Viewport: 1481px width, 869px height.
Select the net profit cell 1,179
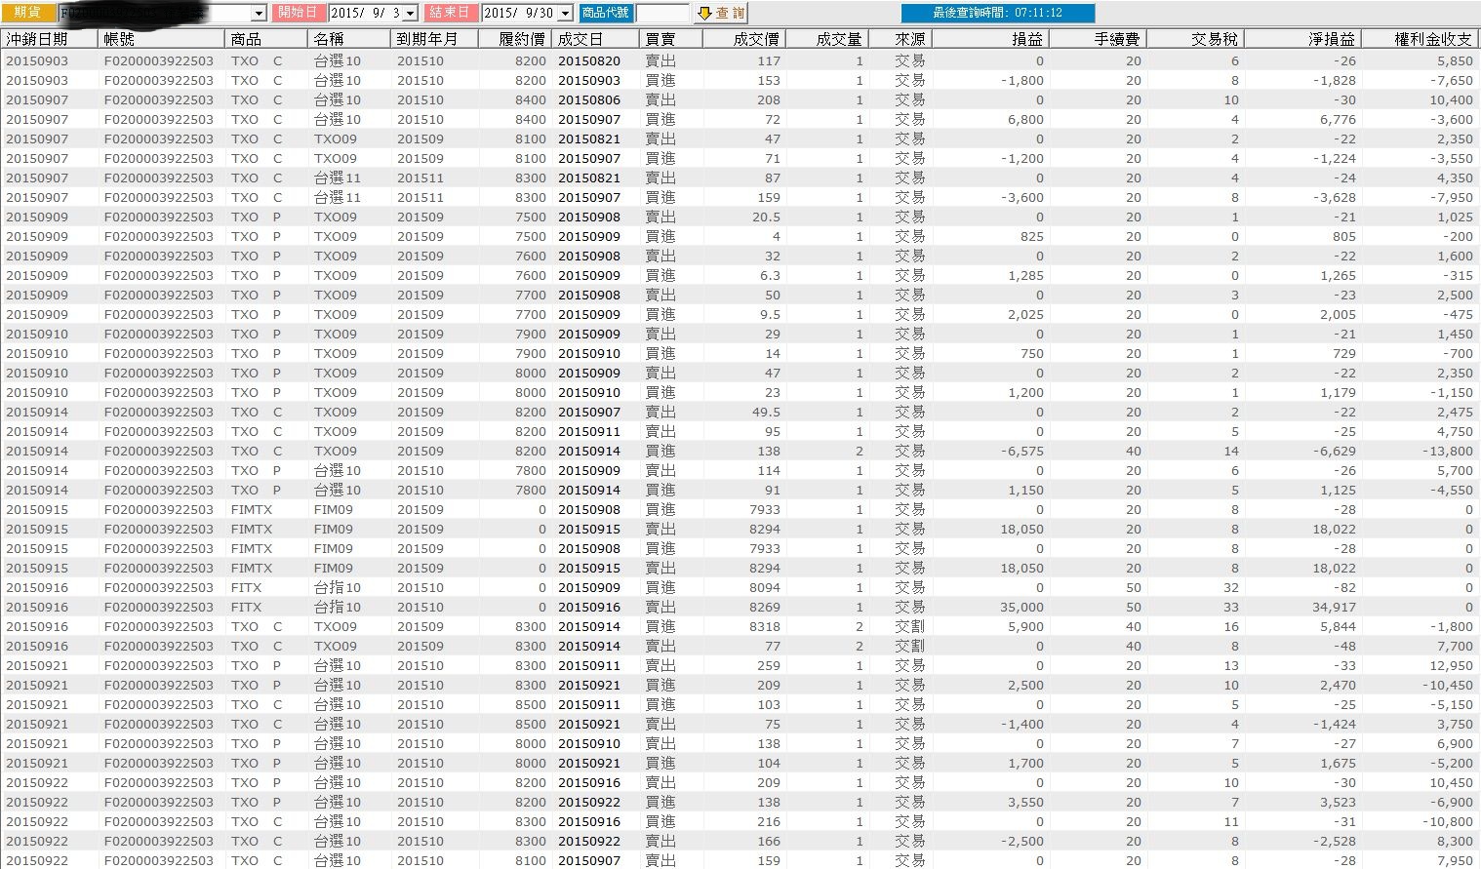[x=1338, y=392]
